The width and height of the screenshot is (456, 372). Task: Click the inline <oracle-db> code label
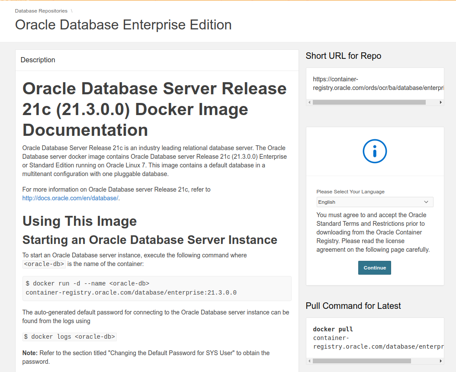[x=44, y=264]
